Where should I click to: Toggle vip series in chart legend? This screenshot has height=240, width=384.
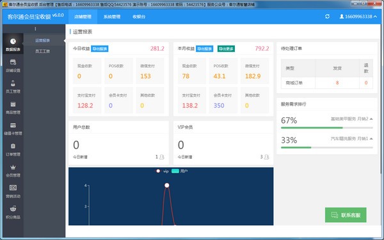coord(163,171)
